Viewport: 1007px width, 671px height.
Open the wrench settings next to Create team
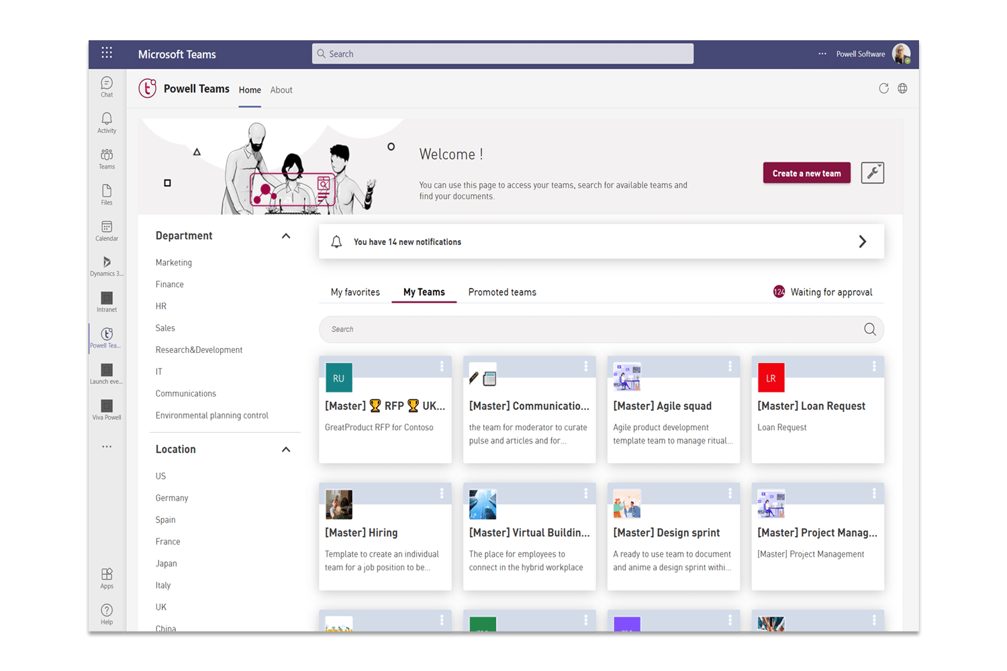872,172
